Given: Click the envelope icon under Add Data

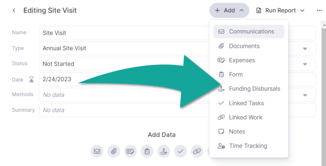Looking at the screenshot, I should pos(97,151).
